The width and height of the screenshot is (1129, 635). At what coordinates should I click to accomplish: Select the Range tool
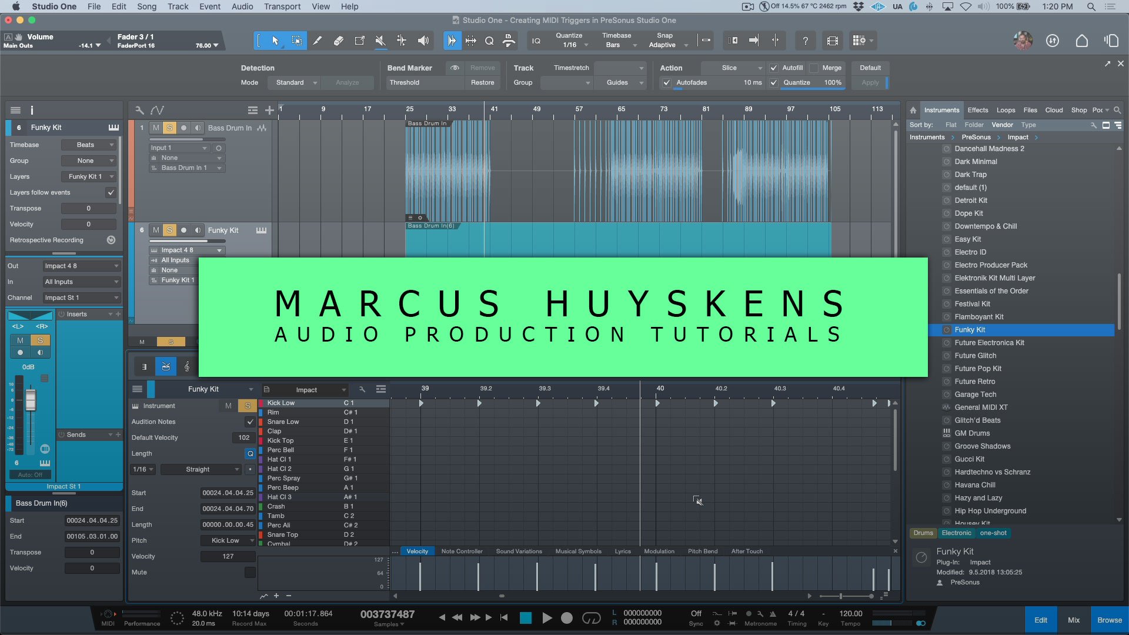click(297, 41)
